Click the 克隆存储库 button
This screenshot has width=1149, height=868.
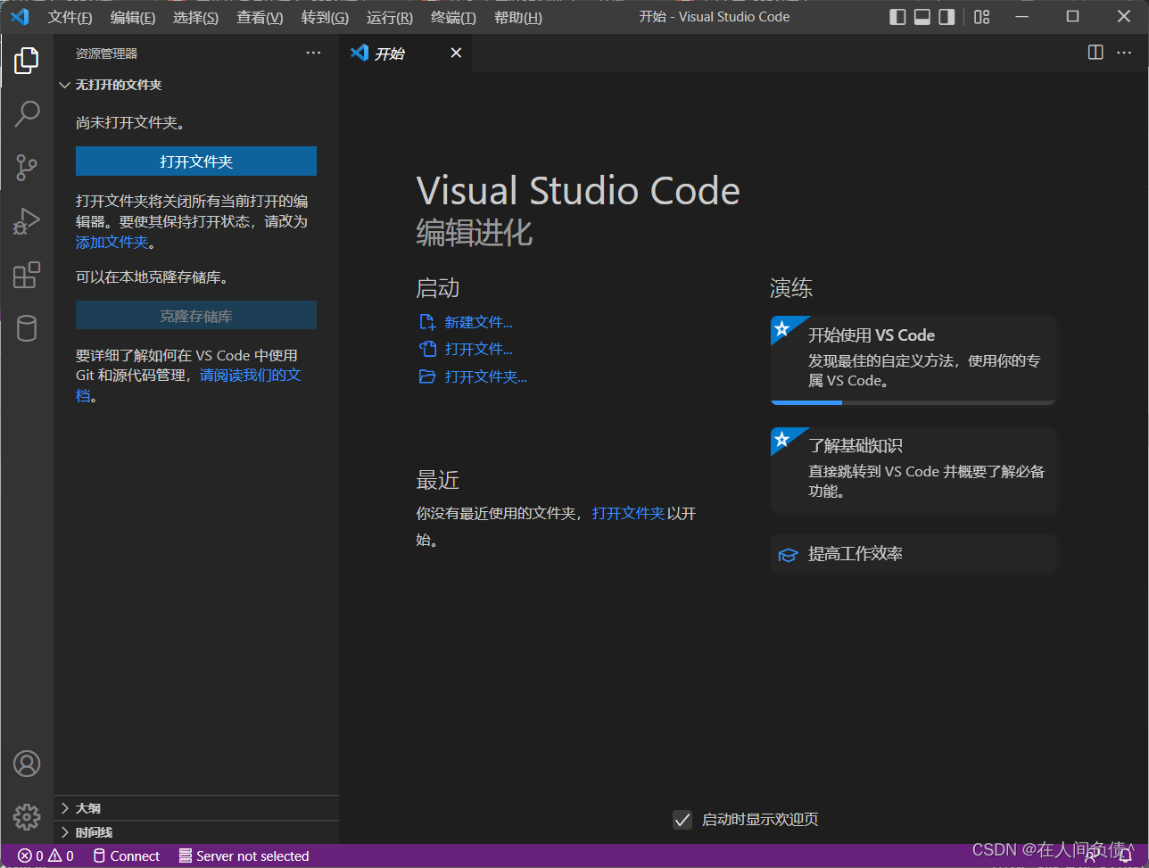196,316
